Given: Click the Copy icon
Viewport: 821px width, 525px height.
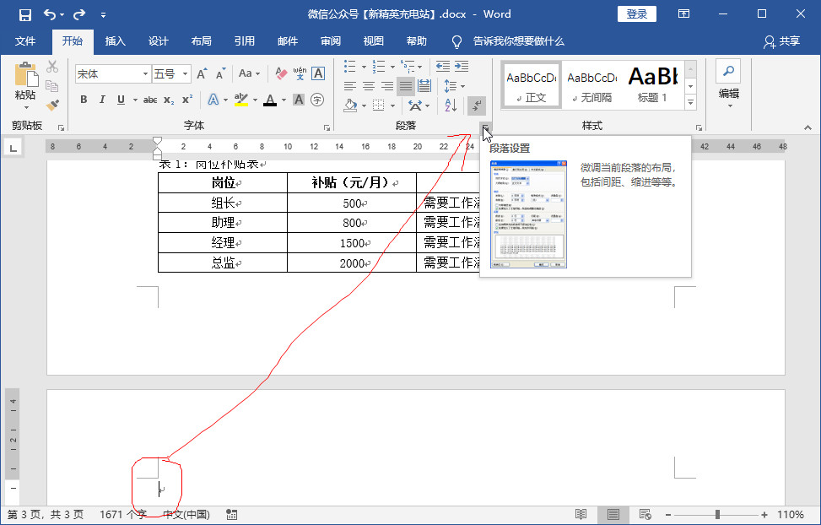Looking at the screenshot, I should pos(52,85).
